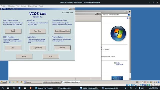Click the Sistema window scrollbar down arrow
The width and height of the screenshot is (160, 90).
tap(129, 79)
